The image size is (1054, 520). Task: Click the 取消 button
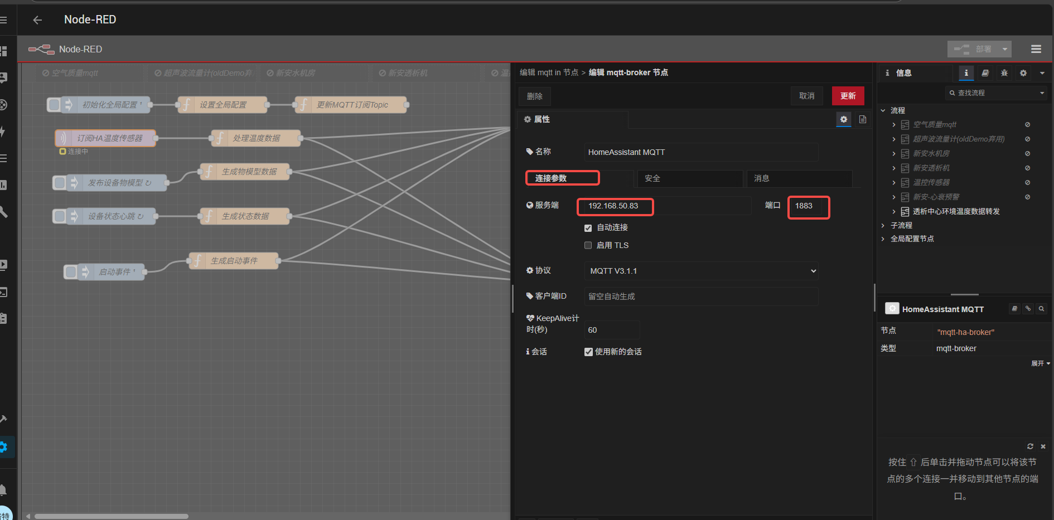coord(806,96)
